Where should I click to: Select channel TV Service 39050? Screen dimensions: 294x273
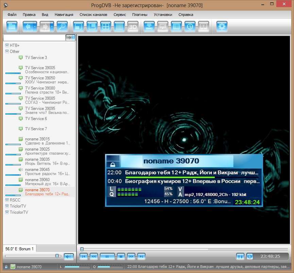click(x=40, y=78)
